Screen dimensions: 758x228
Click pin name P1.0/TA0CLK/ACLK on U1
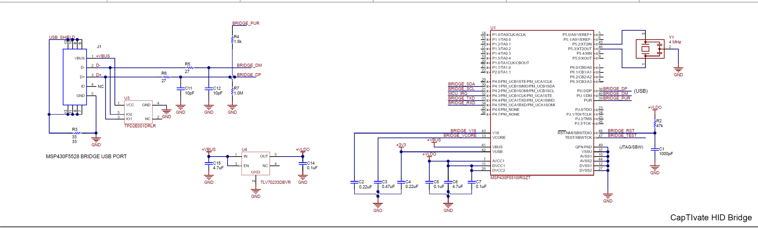pos(509,35)
